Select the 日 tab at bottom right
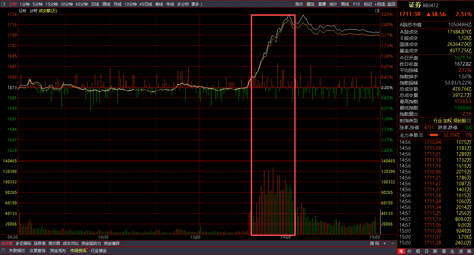The image size is (474, 255). tap(427, 251)
